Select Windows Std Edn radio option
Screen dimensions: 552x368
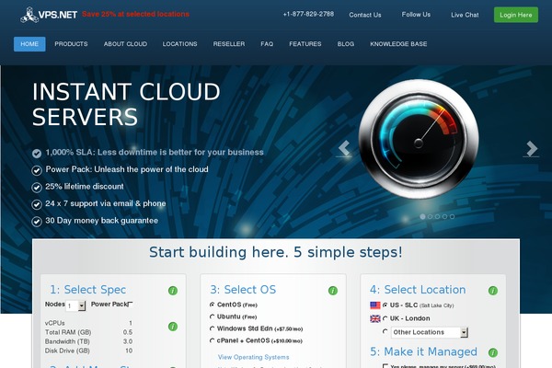click(212, 328)
